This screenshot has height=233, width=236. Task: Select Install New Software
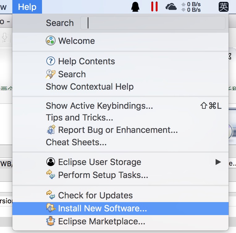(x=120, y=209)
